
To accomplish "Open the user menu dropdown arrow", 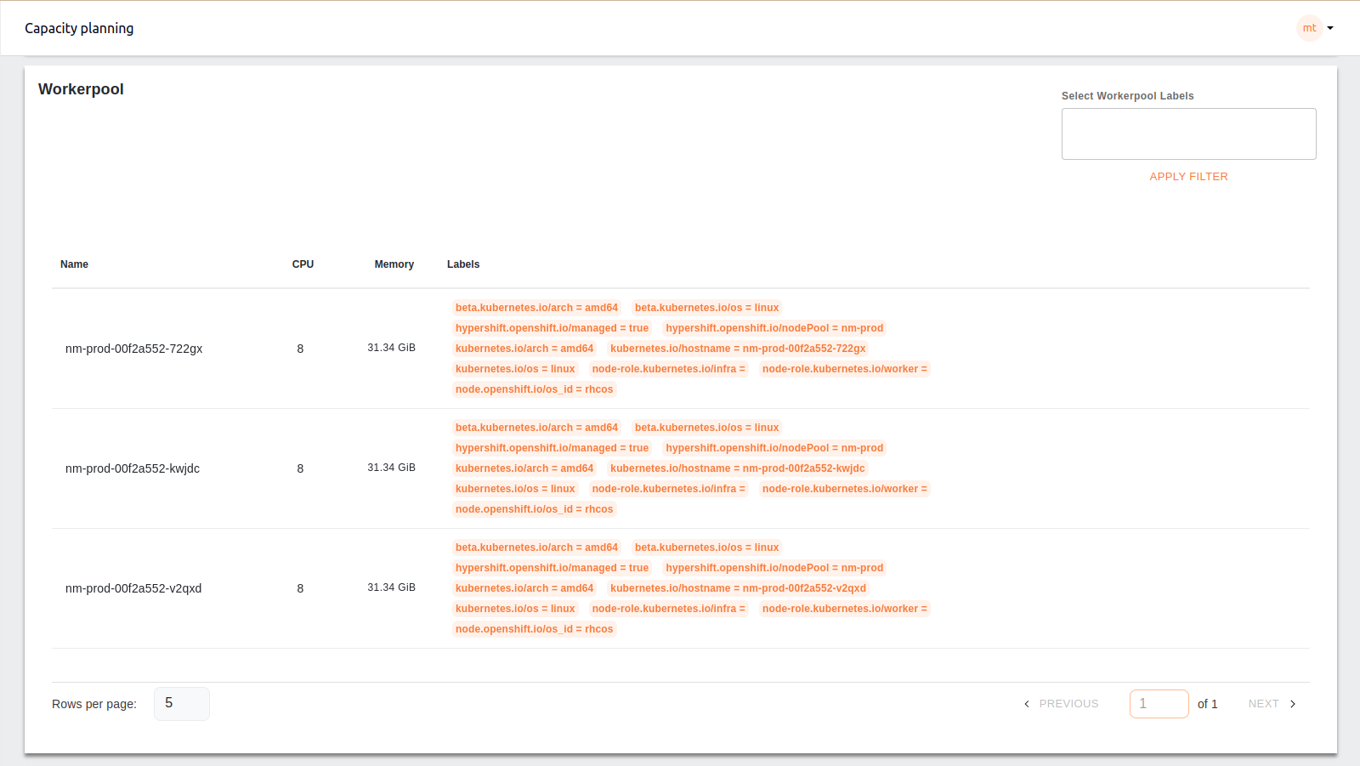I will click(1330, 28).
